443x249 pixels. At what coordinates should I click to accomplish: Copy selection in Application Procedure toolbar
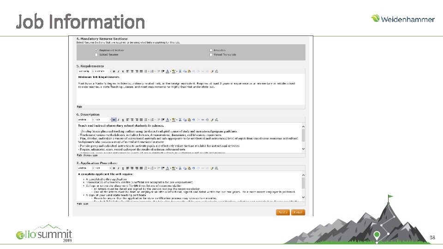click(185, 168)
